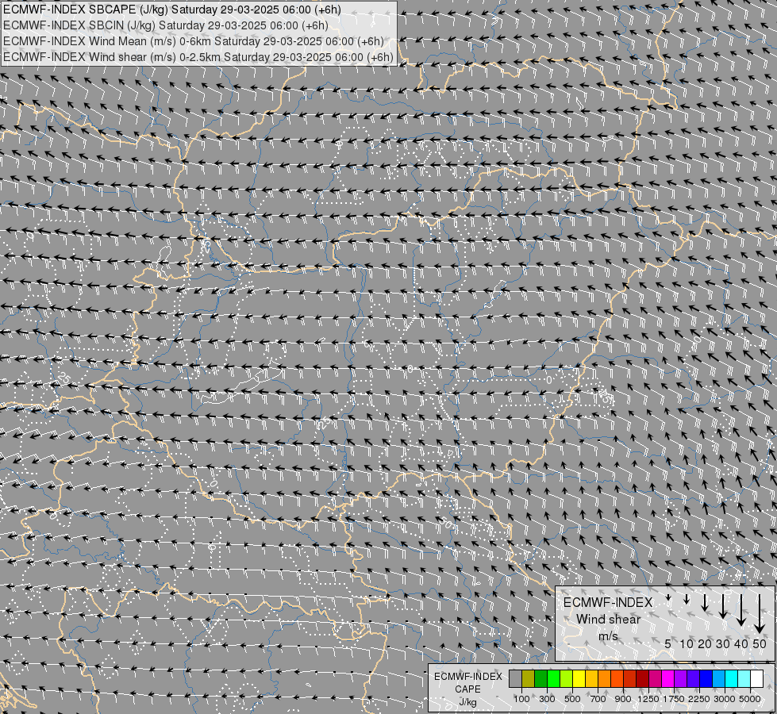
Task: Click the gray swatch in CAPE legend
Action: [x=515, y=678]
